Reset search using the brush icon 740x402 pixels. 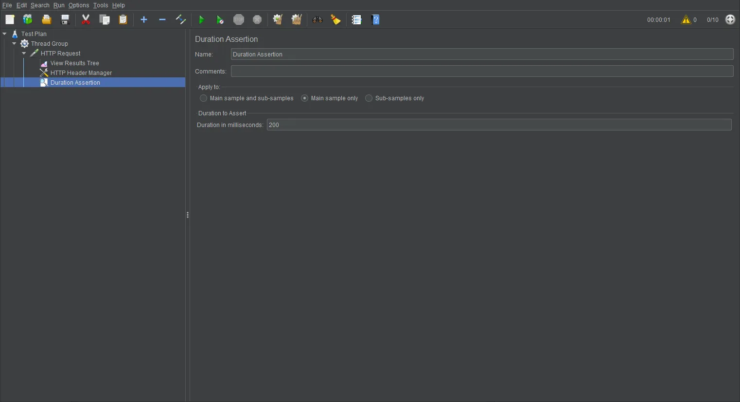[x=336, y=19]
